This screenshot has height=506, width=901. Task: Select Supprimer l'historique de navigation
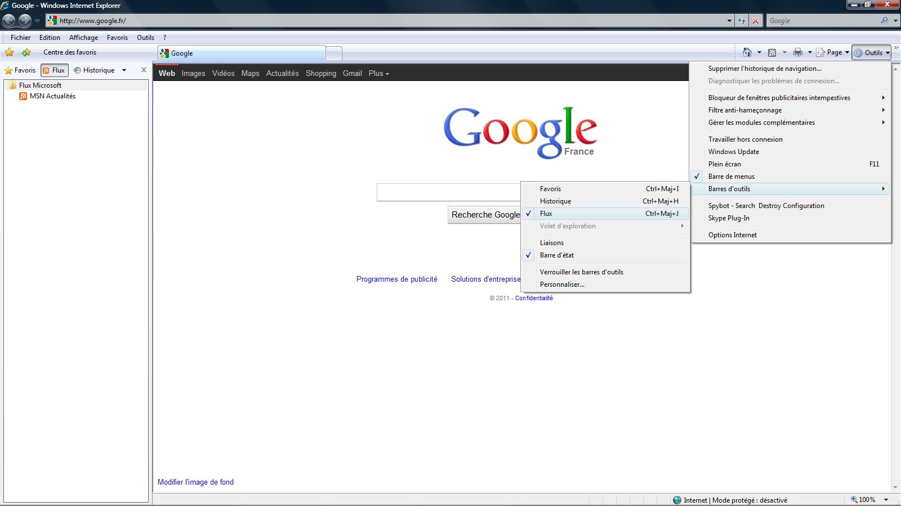click(791, 69)
